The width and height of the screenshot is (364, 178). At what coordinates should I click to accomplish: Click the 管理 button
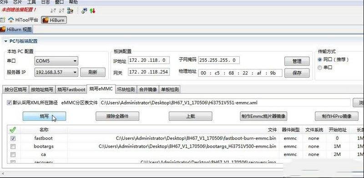click(x=297, y=61)
